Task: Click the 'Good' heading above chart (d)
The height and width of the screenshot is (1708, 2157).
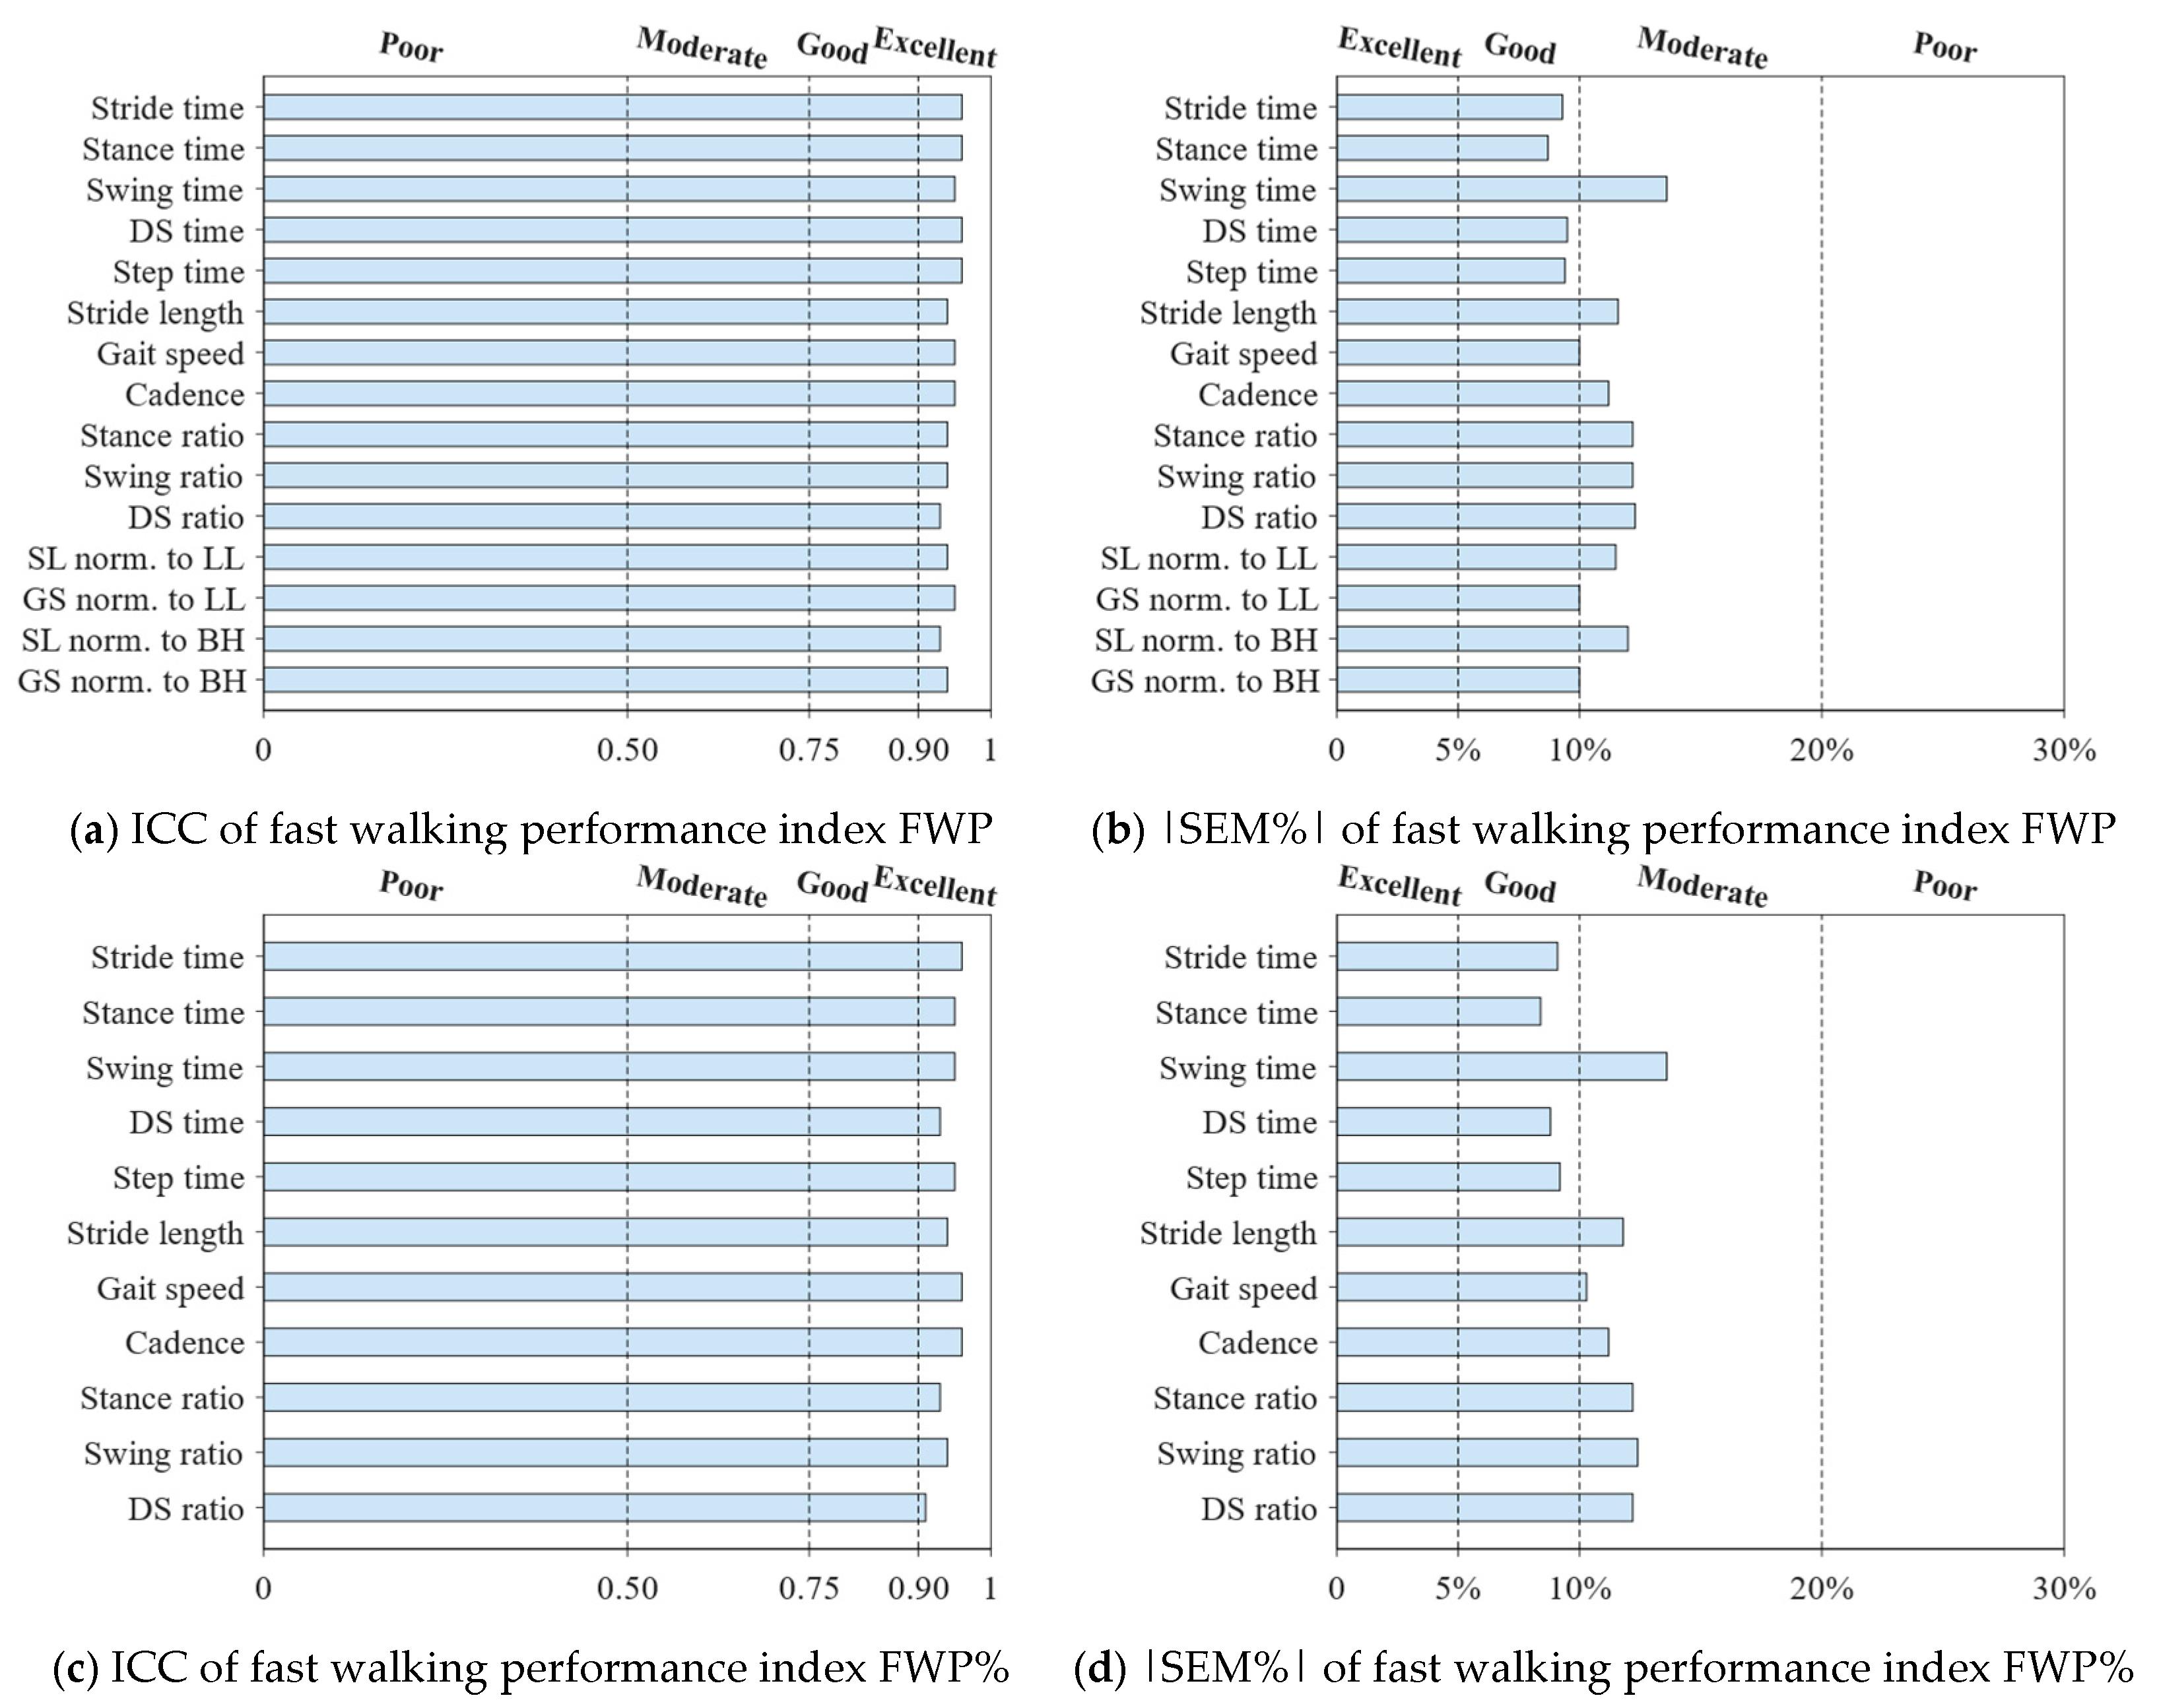Action: pyautogui.click(x=1519, y=886)
